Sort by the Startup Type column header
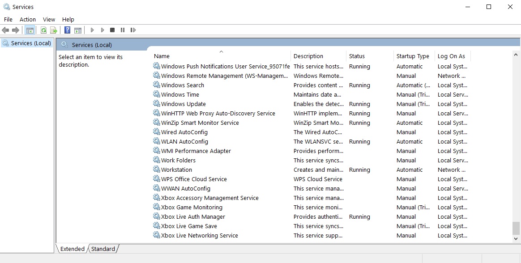The width and height of the screenshot is (521, 263). point(412,56)
